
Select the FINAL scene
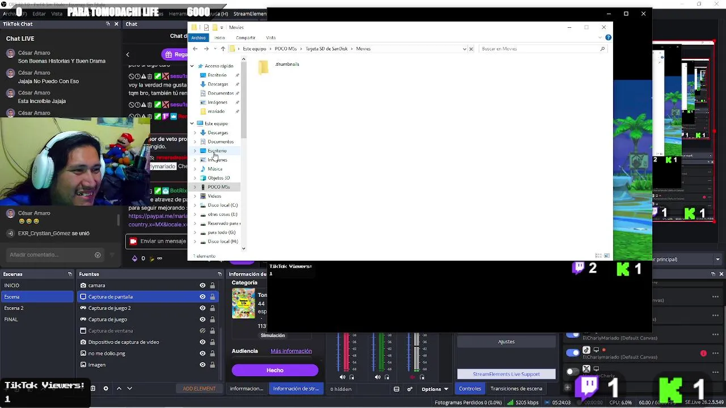click(37, 320)
